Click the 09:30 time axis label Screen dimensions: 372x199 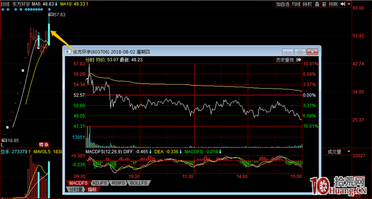pos(79,176)
